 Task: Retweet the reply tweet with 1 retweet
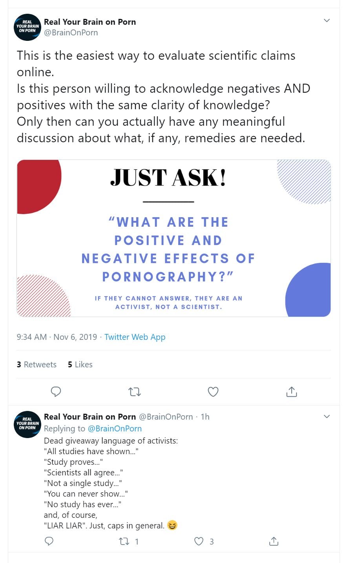tap(124, 541)
